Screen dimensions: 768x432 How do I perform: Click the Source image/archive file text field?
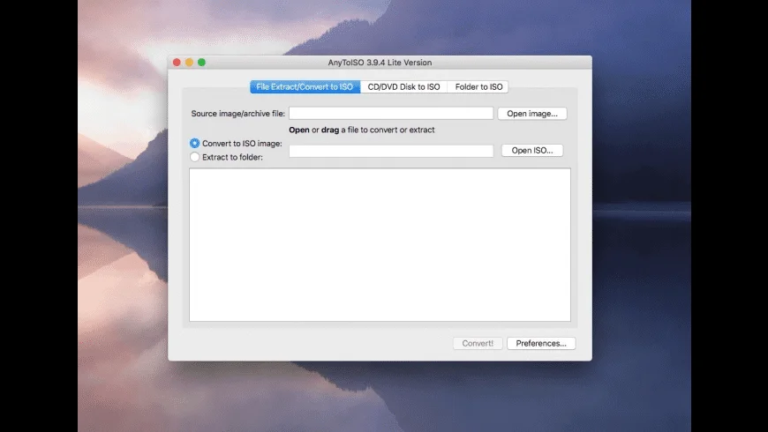tap(390, 113)
